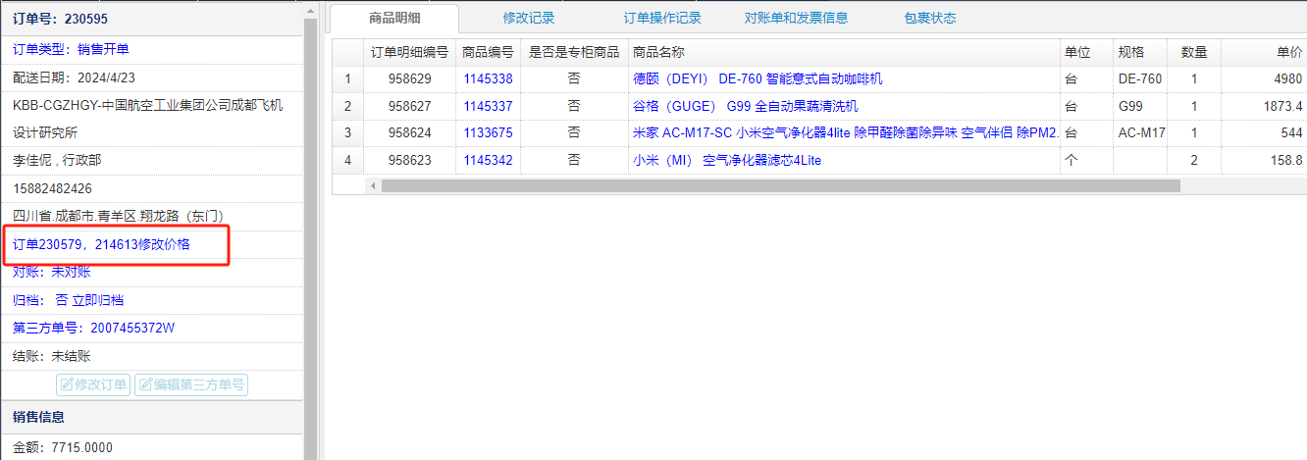Click the 是否是专柜商品 column header
The image size is (1307, 460).
(574, 52)
